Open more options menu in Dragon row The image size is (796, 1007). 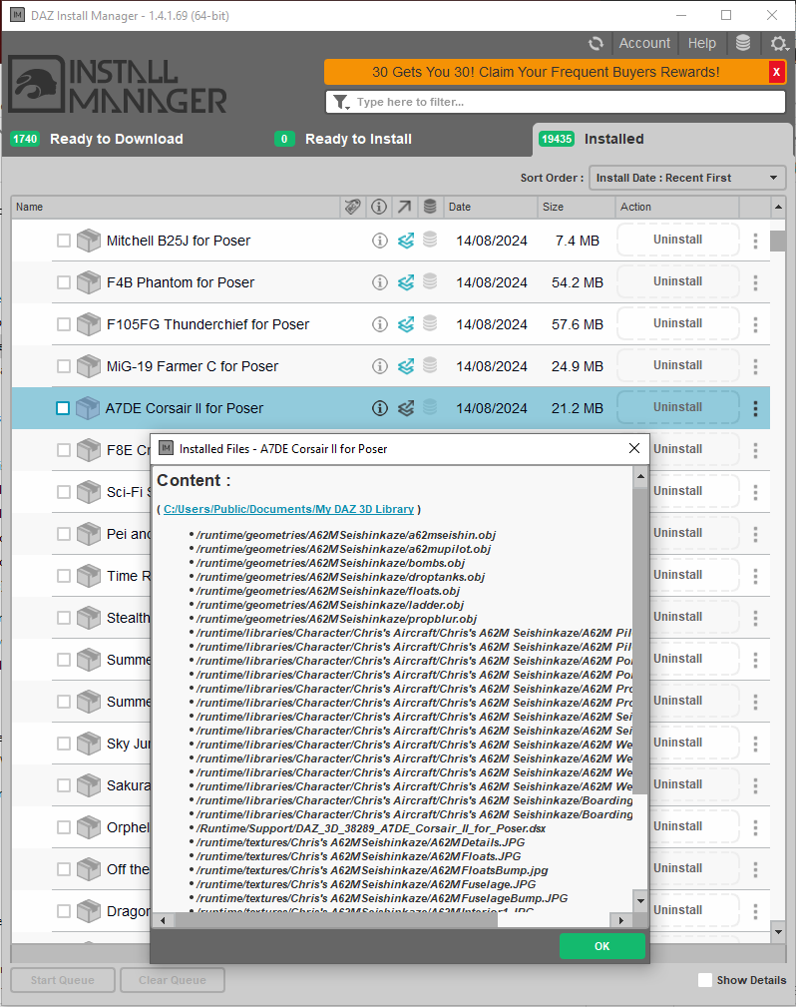click(x=755, y=910)
